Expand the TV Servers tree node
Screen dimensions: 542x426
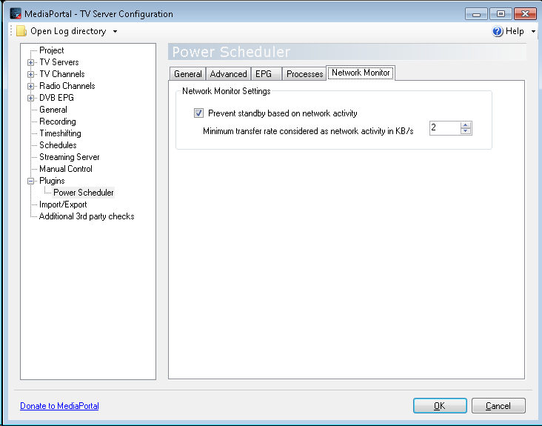coord(31,62)
